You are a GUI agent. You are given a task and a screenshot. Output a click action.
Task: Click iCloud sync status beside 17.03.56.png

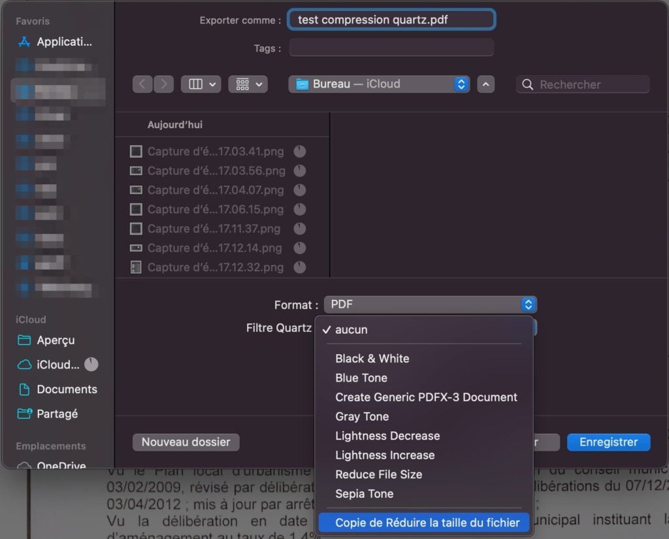tap(300, 171)
